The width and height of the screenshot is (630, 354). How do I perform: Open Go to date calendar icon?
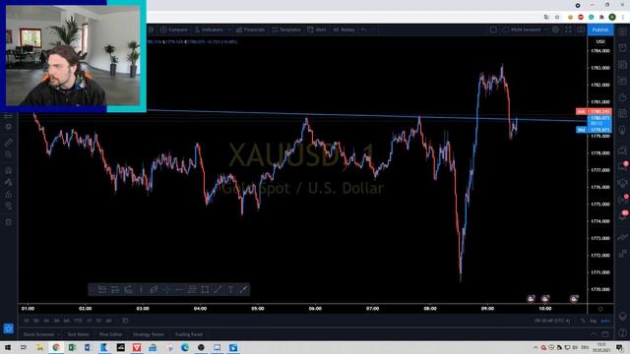click(x=125, y=321)
